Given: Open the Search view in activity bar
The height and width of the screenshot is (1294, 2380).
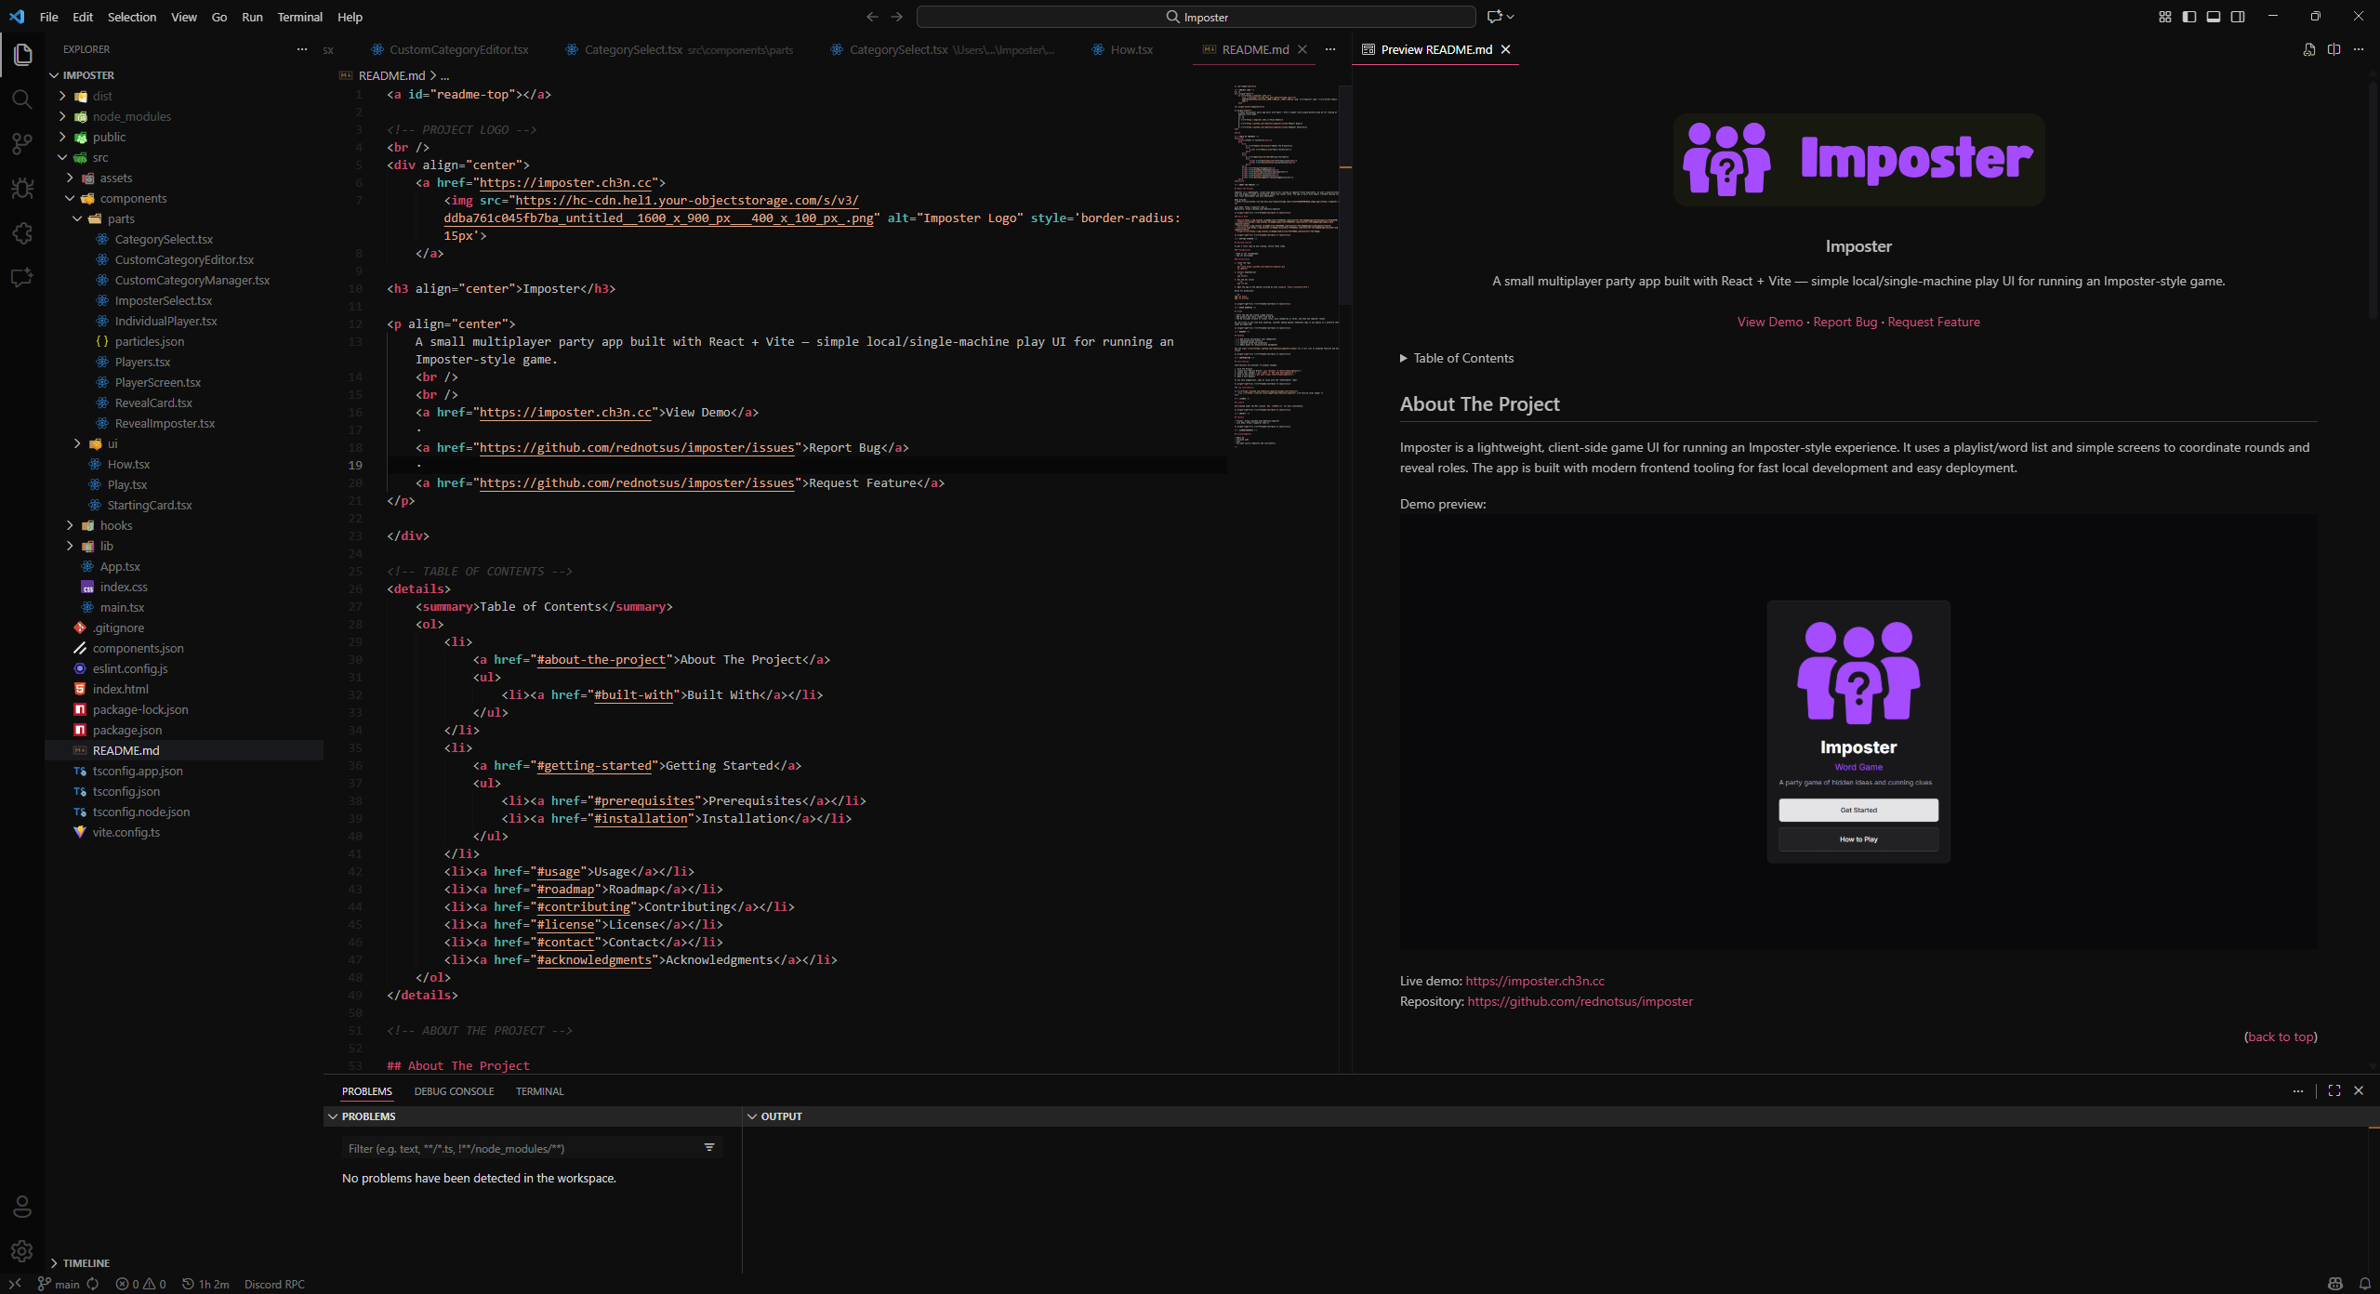Looking at the screenshot, I should click(x=22, y=99).
